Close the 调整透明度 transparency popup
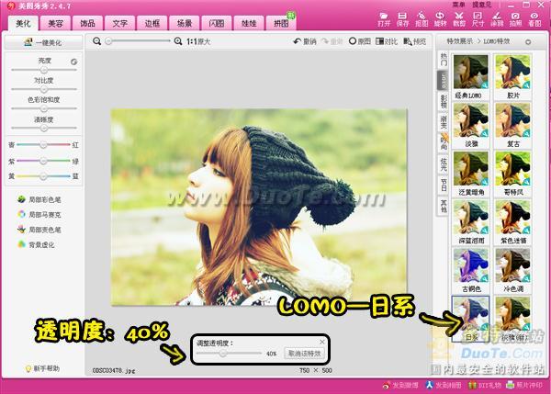This screenshot has height=394, width=551. point(322,342)
